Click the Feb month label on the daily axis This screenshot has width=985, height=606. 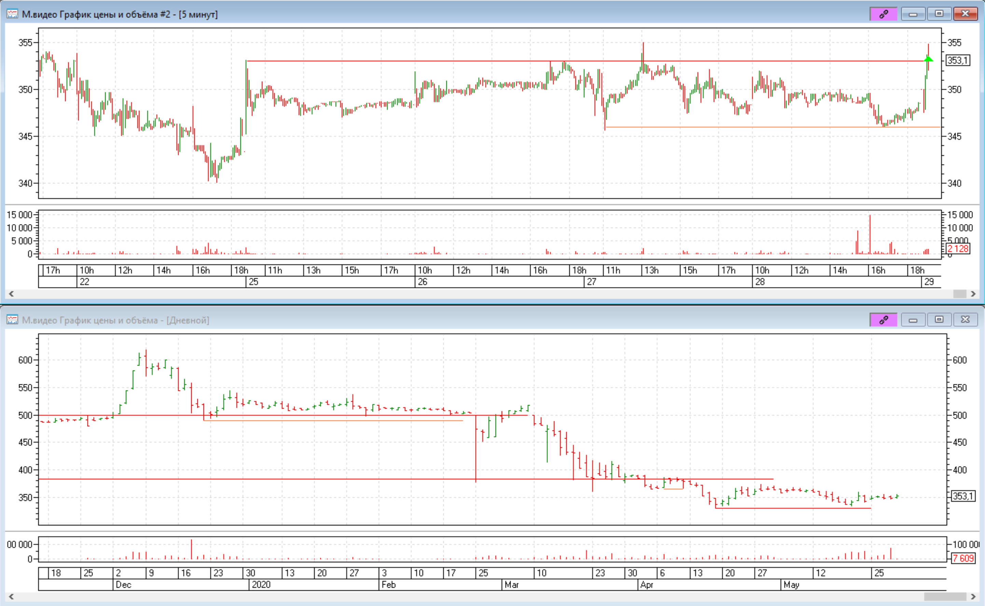click(x=389, y=585)
